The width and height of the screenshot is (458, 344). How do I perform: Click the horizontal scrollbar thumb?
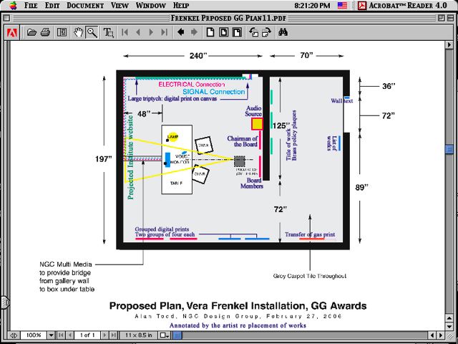point(178,335)
